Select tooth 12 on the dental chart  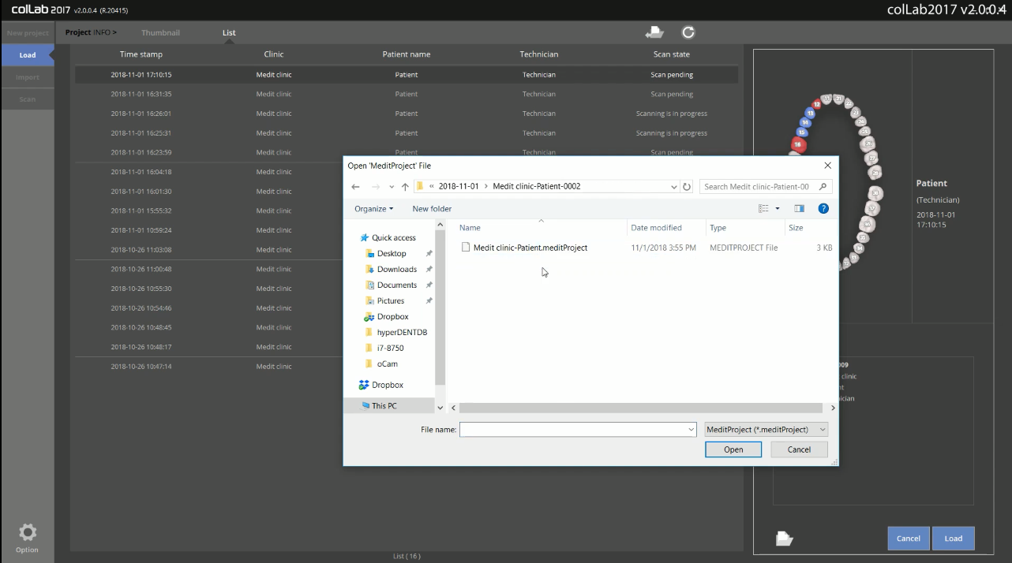(817, 104)
